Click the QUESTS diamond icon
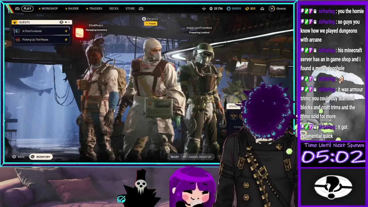 coord(14,22)
